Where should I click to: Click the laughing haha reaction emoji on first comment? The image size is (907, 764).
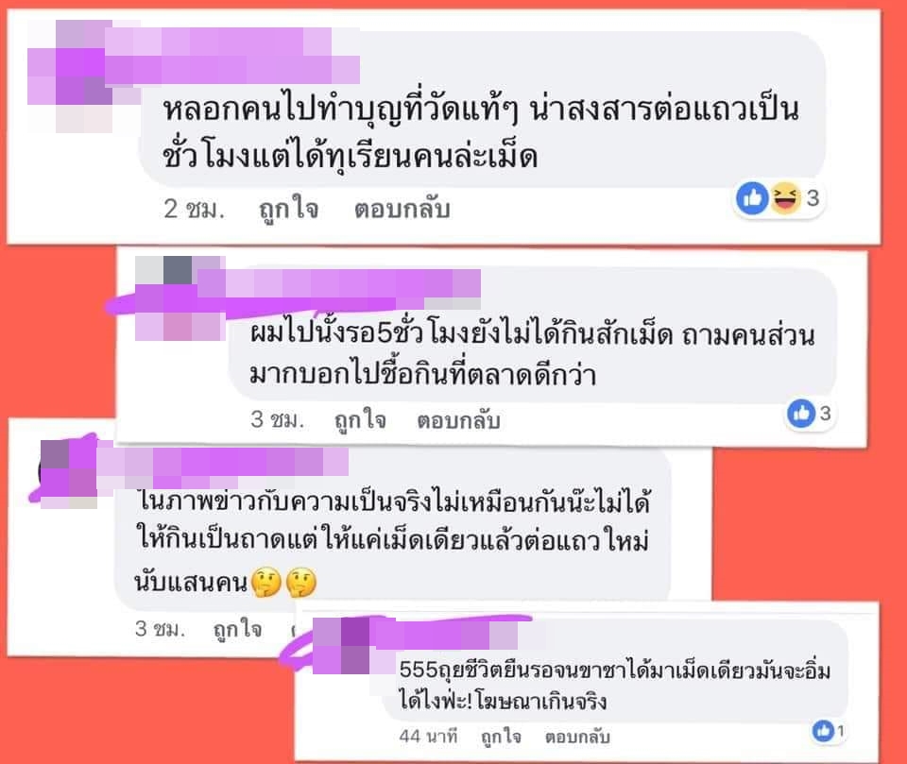point(785,198)
